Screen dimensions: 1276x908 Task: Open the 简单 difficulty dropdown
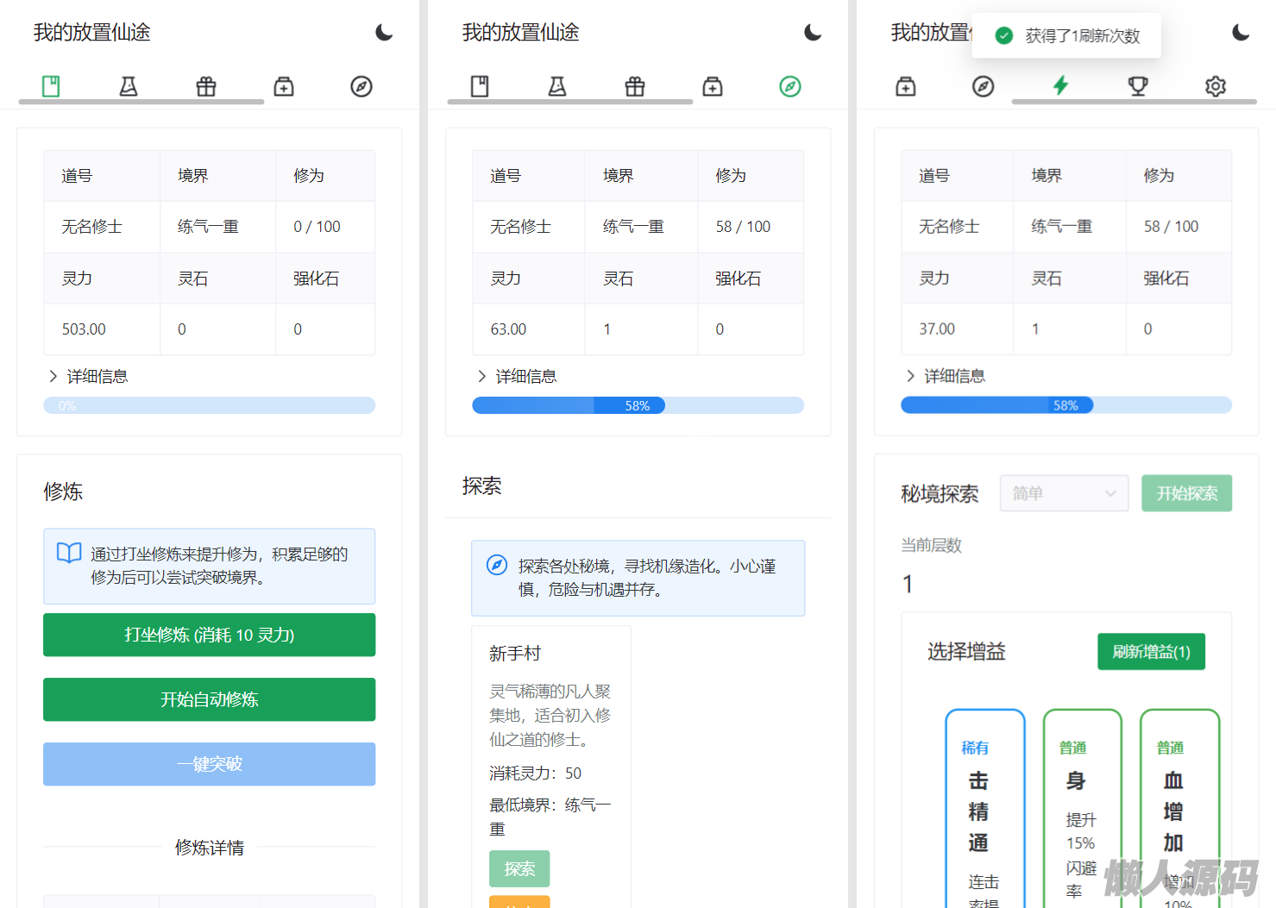1064,493
